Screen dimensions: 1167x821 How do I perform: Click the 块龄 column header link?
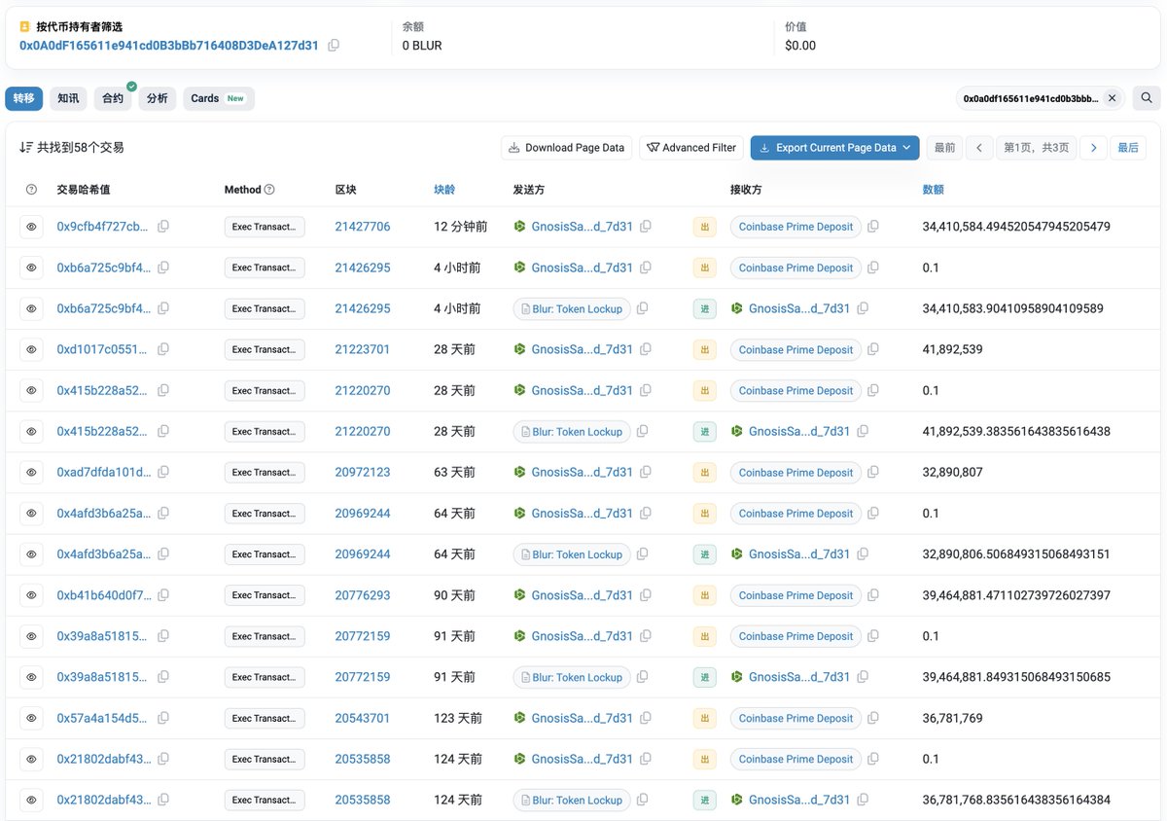pos(445,190)
